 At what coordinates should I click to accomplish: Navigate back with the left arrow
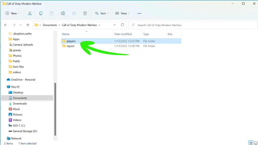pos(6,25)
